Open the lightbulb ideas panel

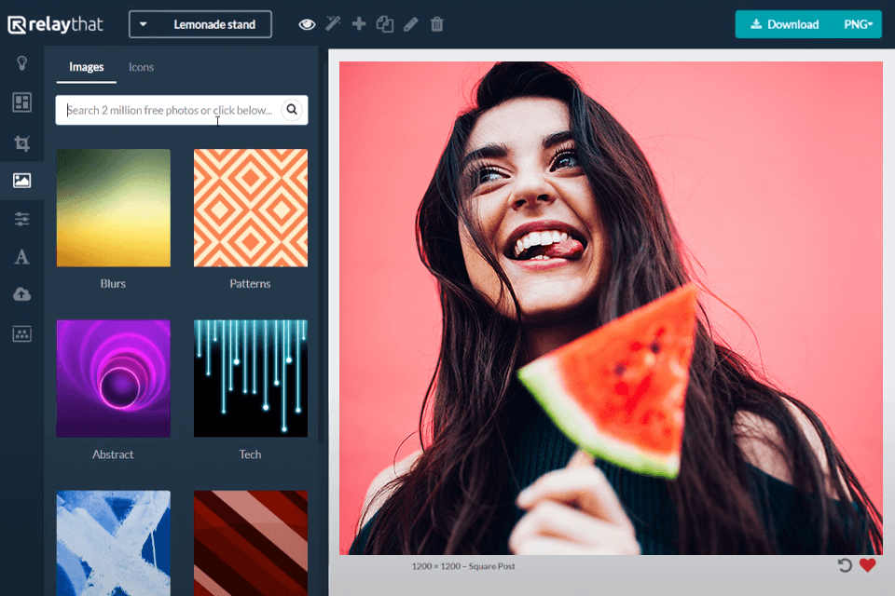tap(21, 63)
